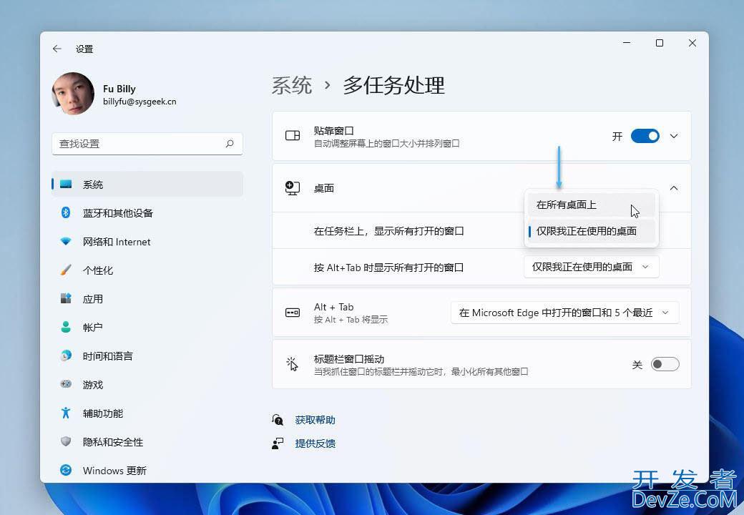
Task: Select the 系统 monitor icon in sidebar
Action: (66, 184)
